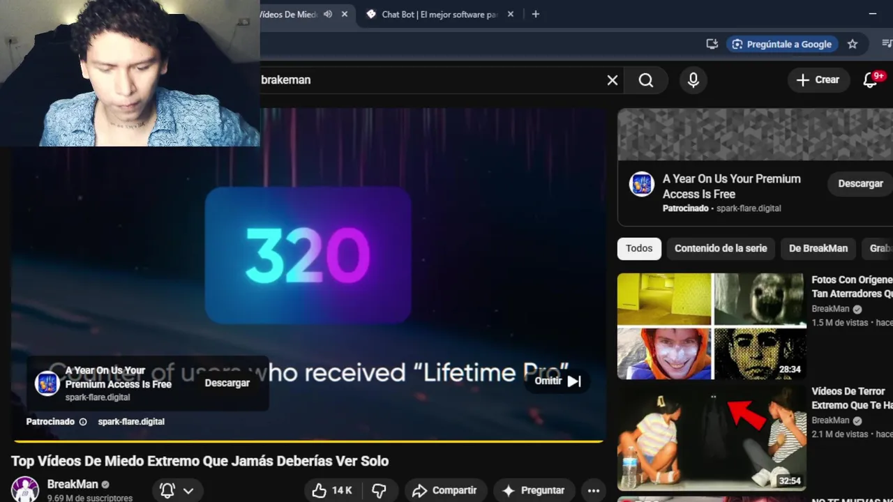Select the De BreakMan filter chip
Viewport: 893px width, 502px height.
(818, 248)
